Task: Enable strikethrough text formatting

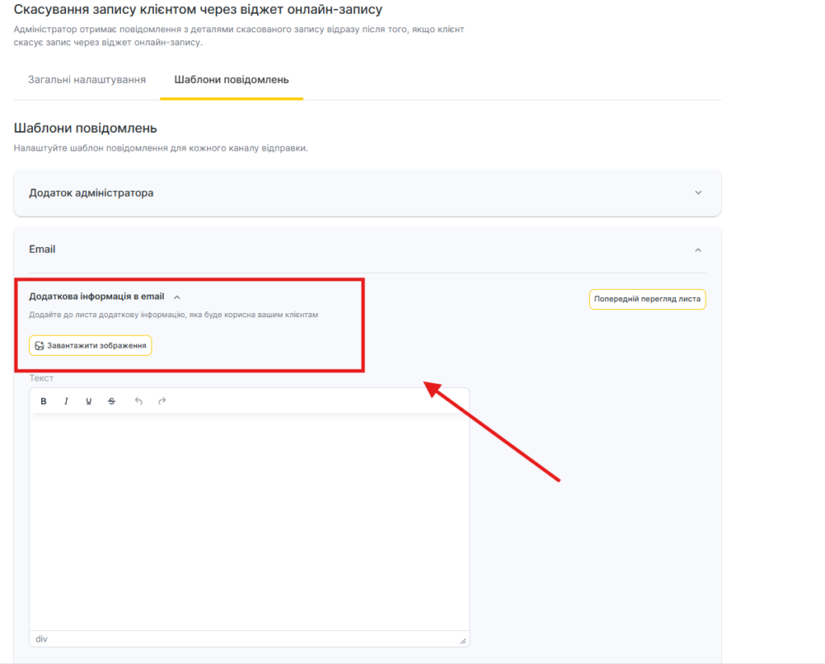Action: [x=112, y=401]
